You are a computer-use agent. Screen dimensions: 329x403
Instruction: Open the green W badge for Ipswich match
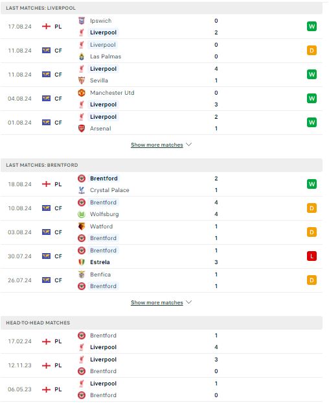click(x=312, y=26)
